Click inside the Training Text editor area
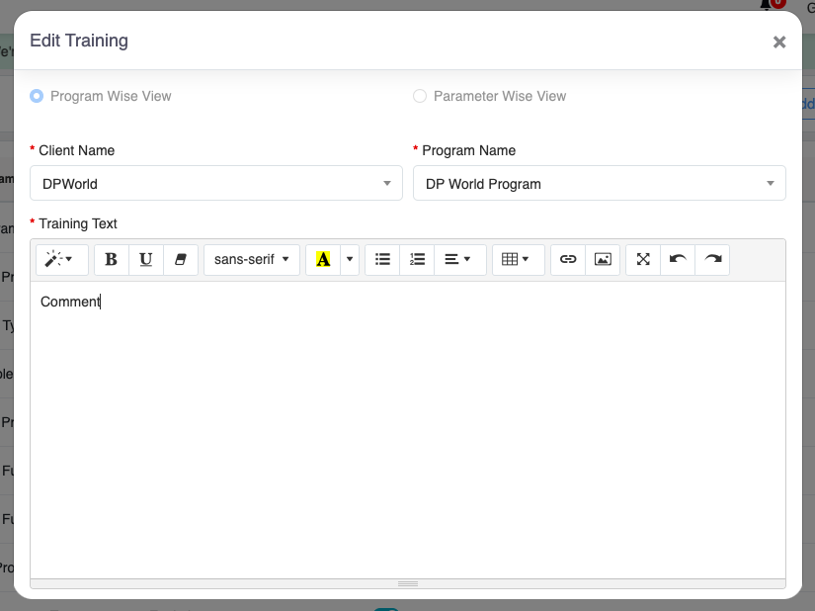 [407, 425]
